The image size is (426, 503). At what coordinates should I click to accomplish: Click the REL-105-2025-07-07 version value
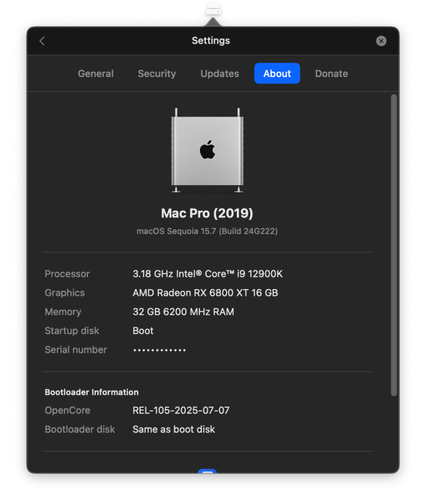click(181, 410)
